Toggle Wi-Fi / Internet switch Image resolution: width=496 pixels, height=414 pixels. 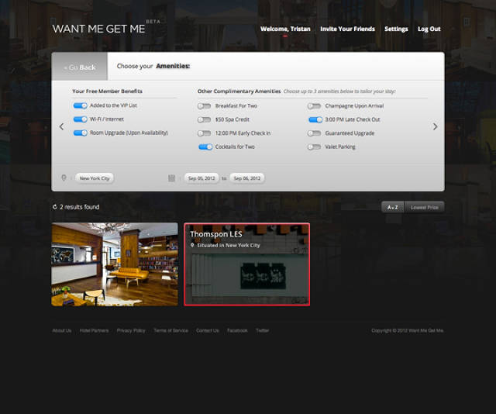click(x=81, y=119)
